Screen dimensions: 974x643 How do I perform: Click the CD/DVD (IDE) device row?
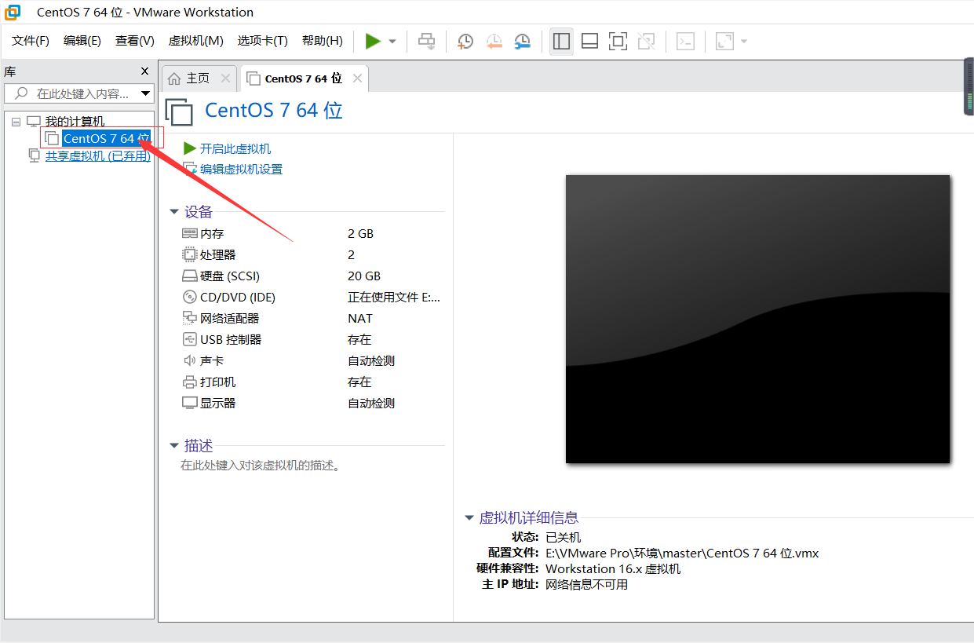point(312,298)
